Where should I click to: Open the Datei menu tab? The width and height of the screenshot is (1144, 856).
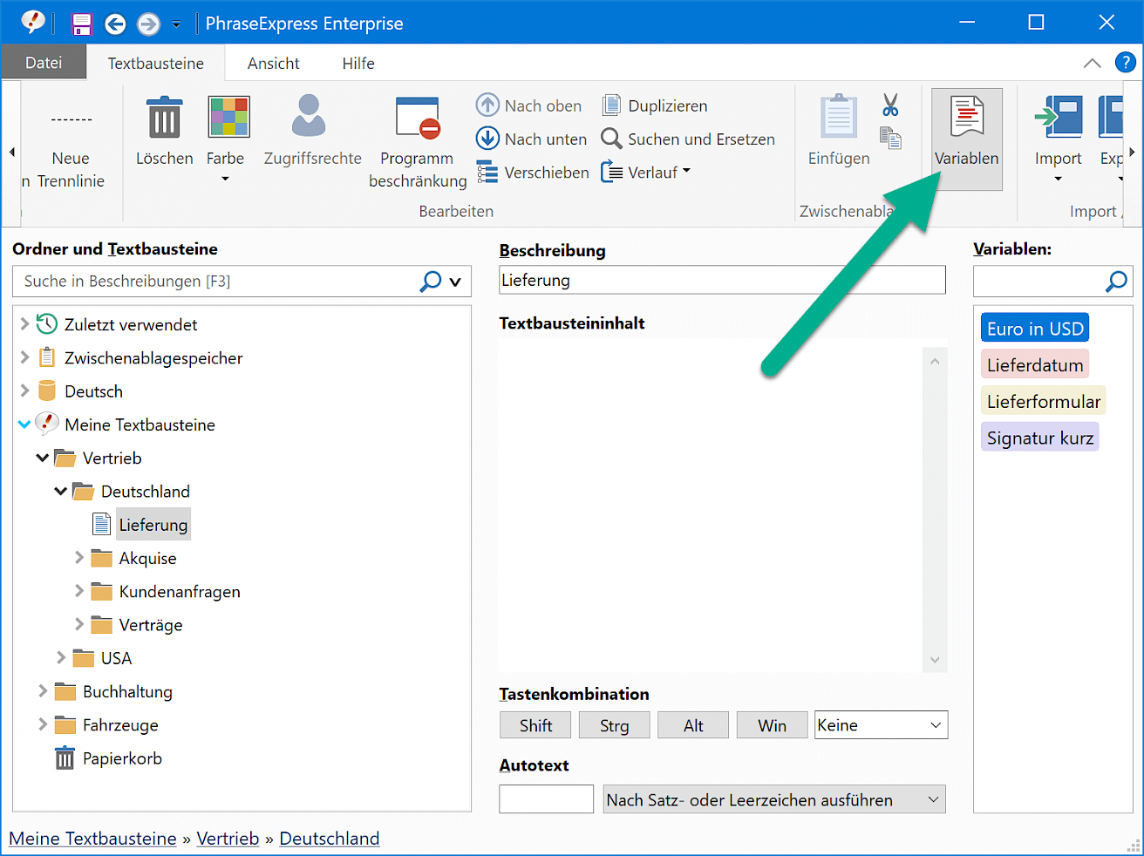44,63
